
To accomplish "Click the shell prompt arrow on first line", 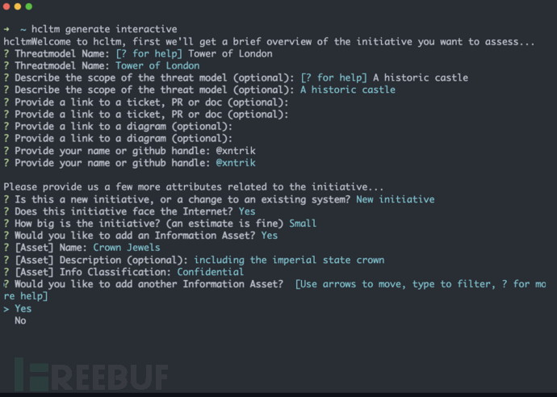I will (6, 29).
